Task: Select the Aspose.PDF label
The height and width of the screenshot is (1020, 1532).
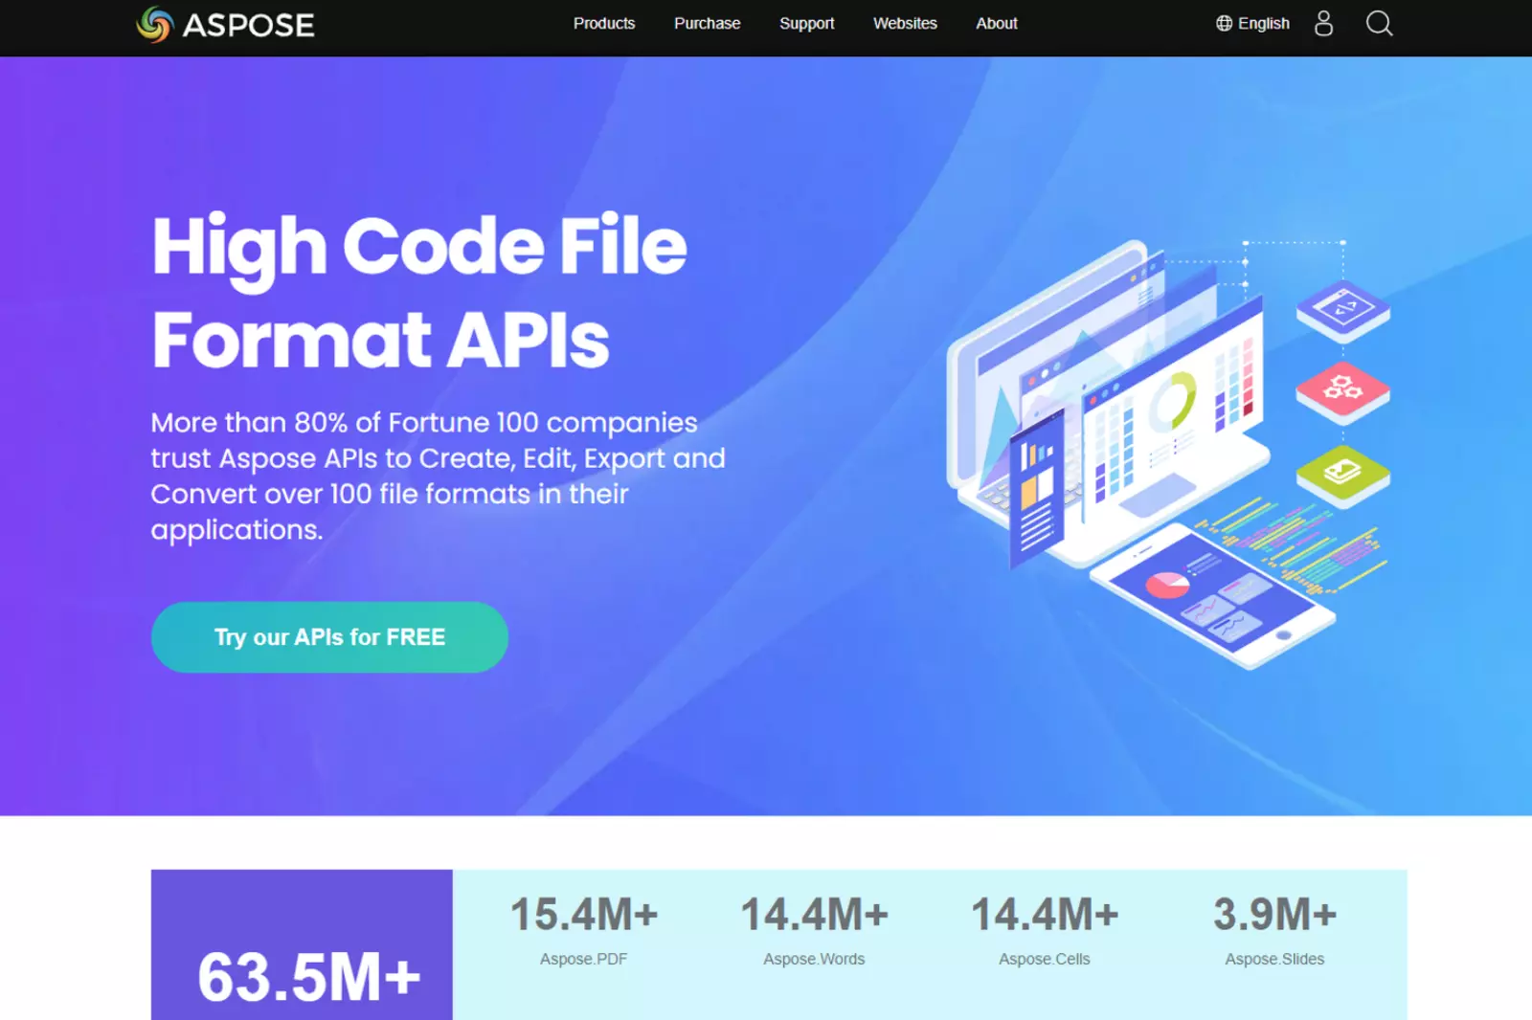Action: tap(583, 959)
